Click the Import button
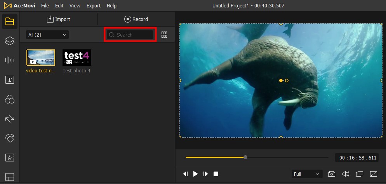The image size is (386, 184). point(59,19)
